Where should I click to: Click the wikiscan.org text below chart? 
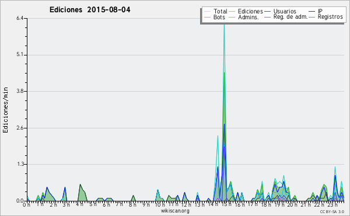[x=175, y=211]
